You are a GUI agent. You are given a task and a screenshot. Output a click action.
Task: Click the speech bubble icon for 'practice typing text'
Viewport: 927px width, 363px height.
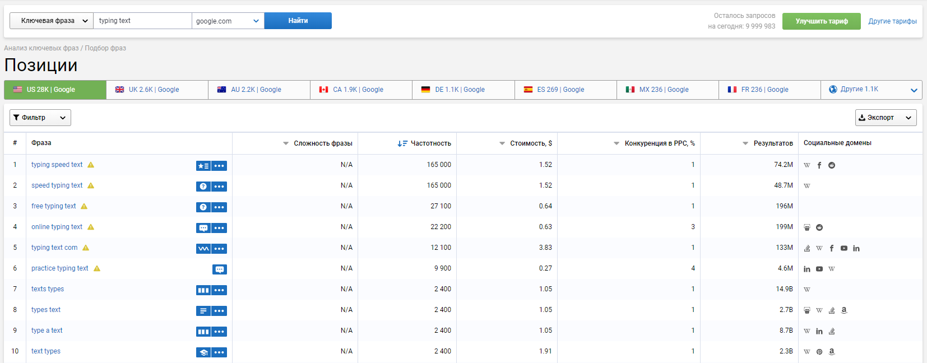(220, 269)
